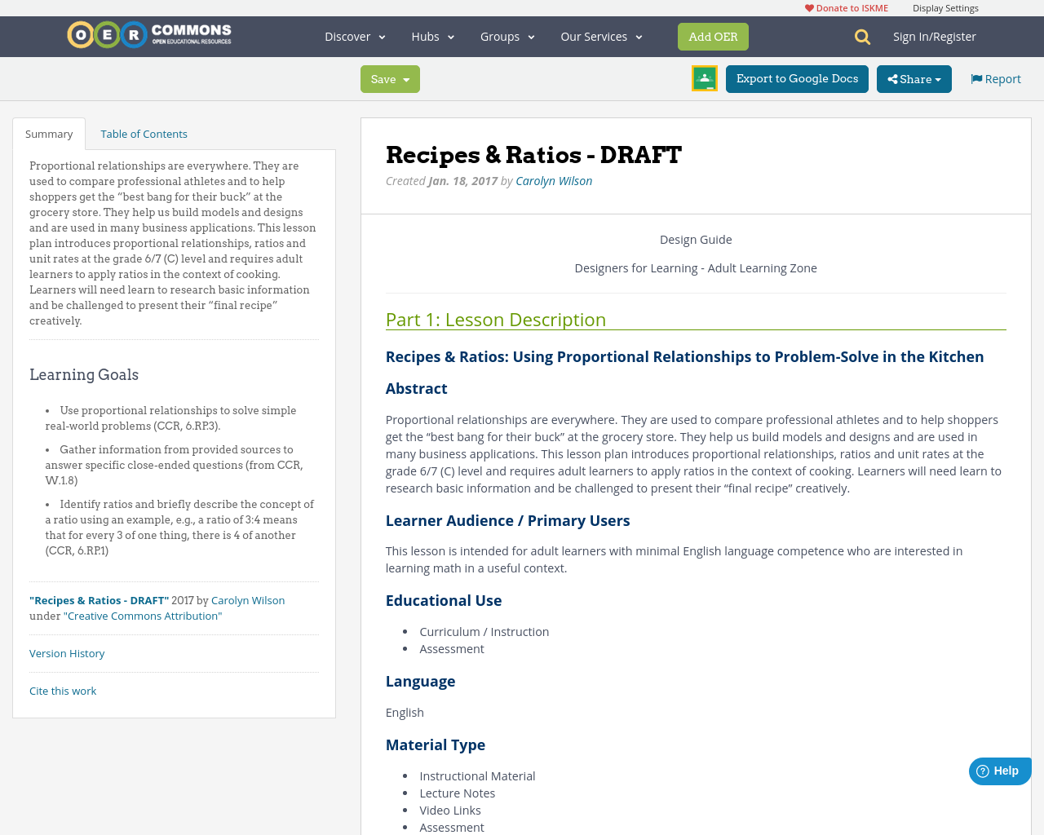Viewport: 1044px width, 835px height.
Task: Open the Creative Commons Attribution license link
Action: (x=143, y=616)
